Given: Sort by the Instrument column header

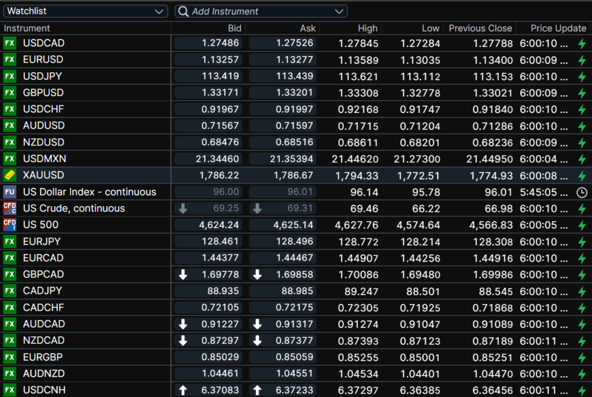Looking at the screenshot, I should (27, 28).
